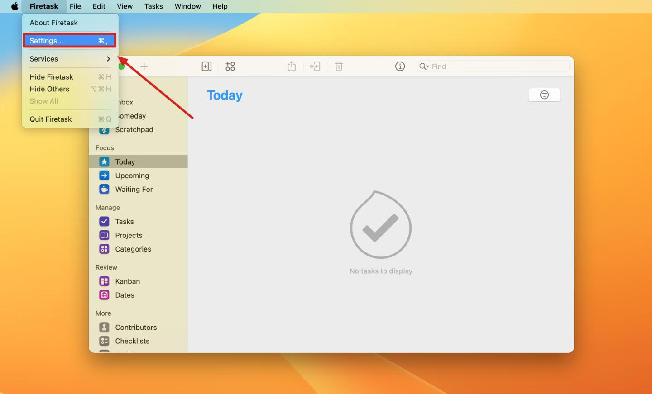Viewport: 652px width, 394px height.
Task: Open Dates in the sidebar
Action: click(x=125, y=295)
